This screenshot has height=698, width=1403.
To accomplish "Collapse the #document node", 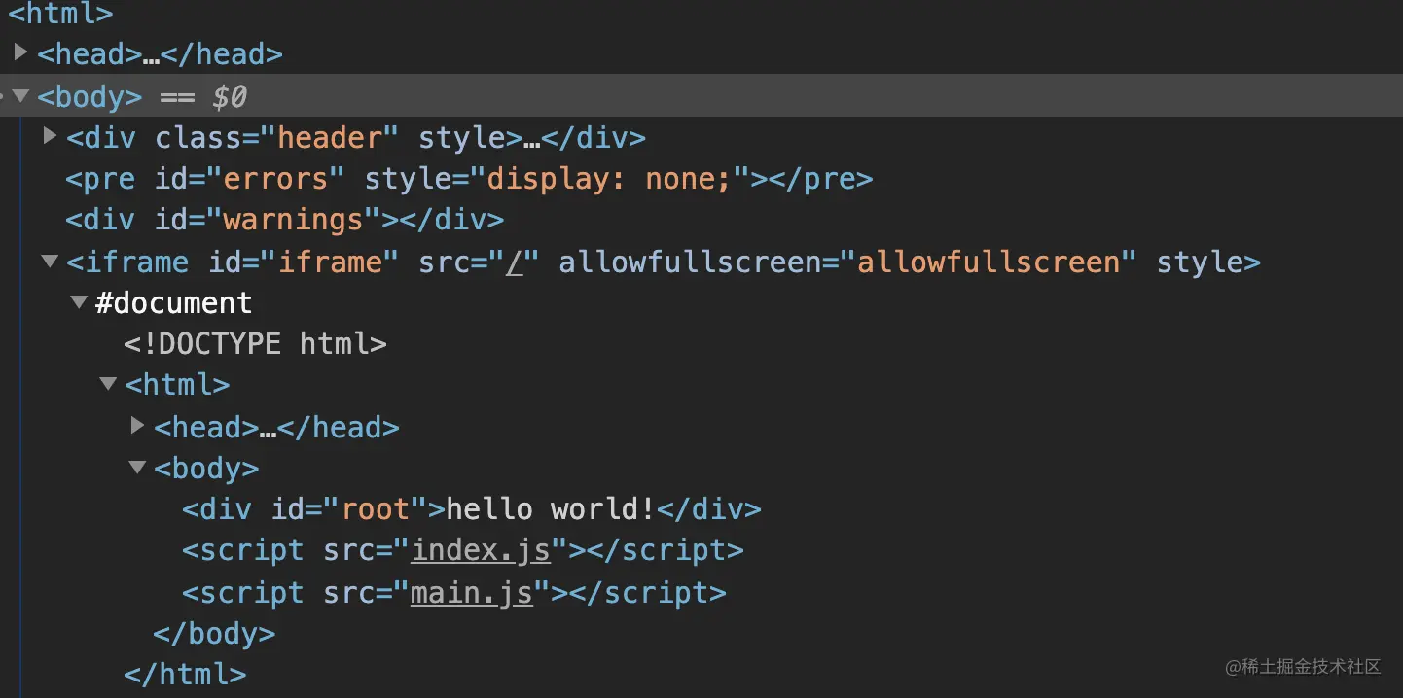I will point(79,302).
